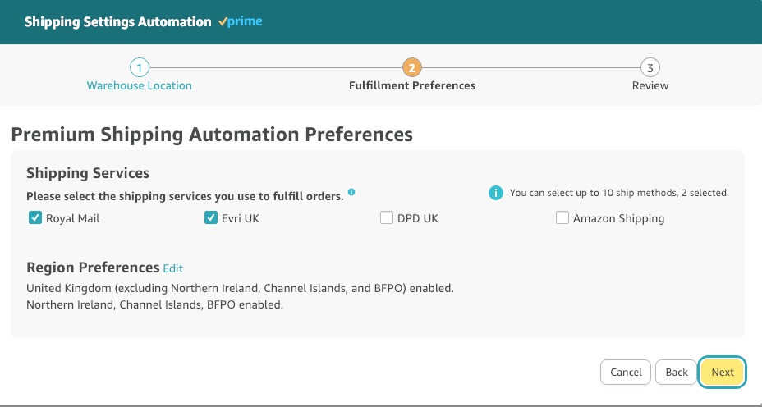The image size is (762, 407).
Task: Click 'United Kingdom (excluding Northern Ireland' line
Action: (240, 289)
